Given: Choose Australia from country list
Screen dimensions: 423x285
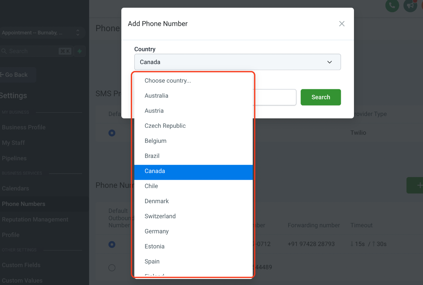Looking at the screenshot, I should pyautogui.click(x=157, y=96).
